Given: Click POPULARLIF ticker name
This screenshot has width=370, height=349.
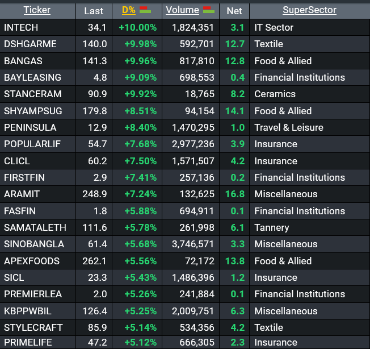Looking at the screenshot, I should coord(32,144).
